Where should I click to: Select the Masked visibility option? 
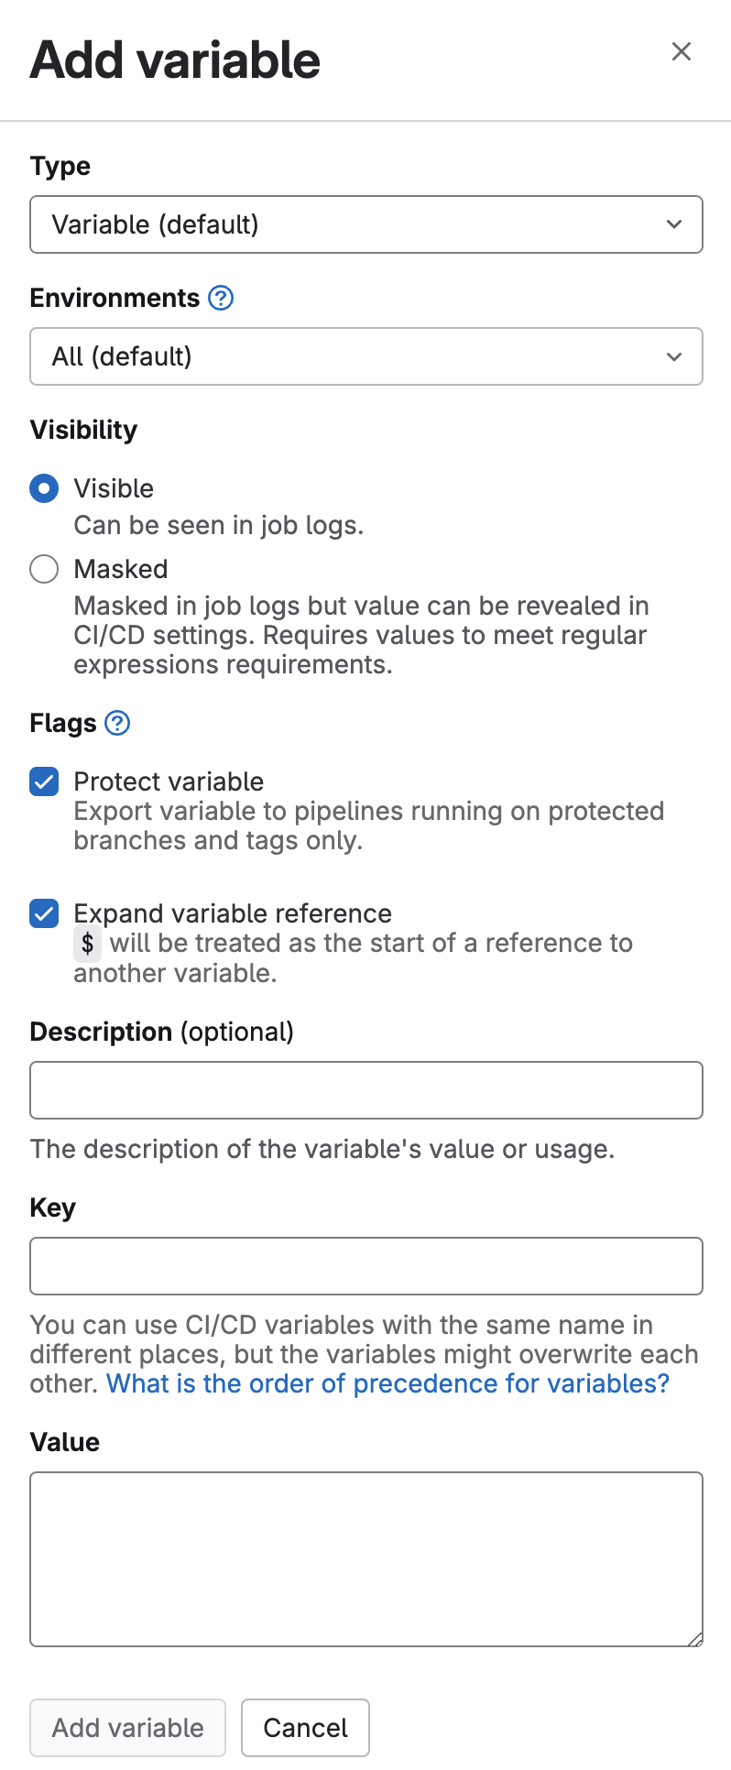point(43,569)
